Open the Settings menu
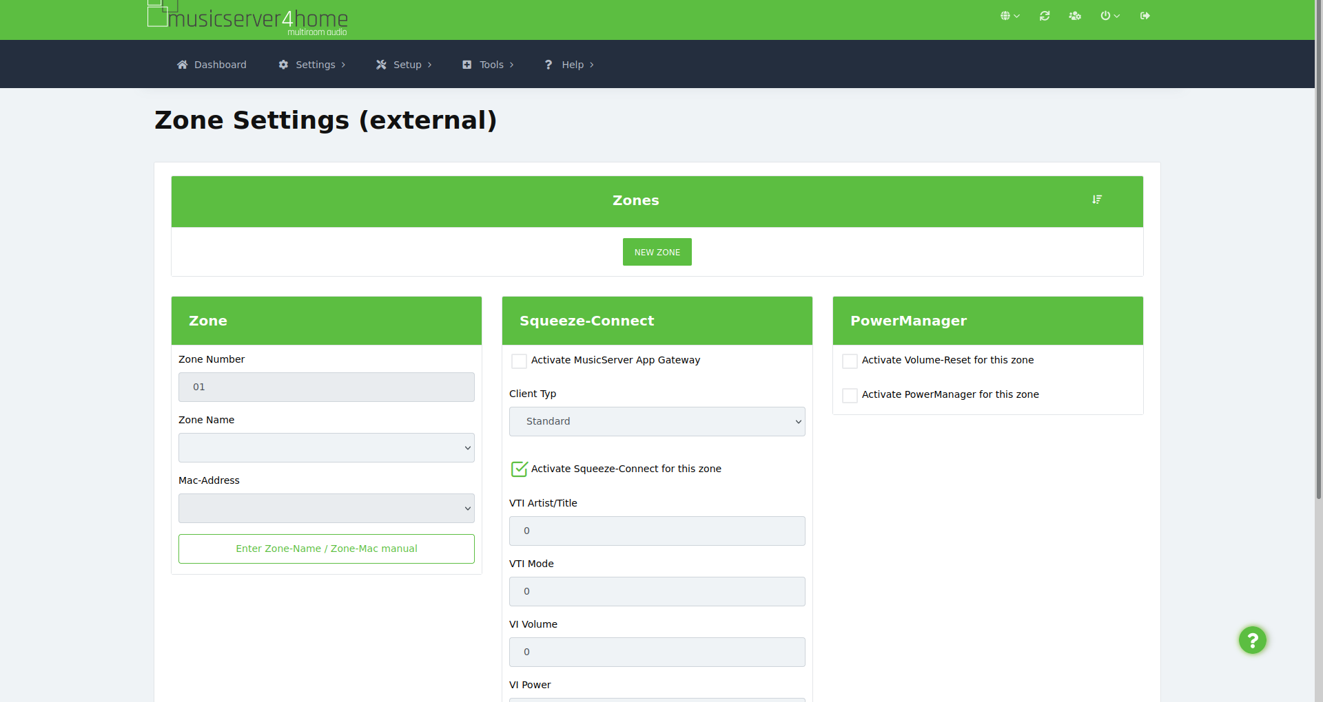Image resolution: width=1323 pixels, height=702 pixels. (312, 65)
